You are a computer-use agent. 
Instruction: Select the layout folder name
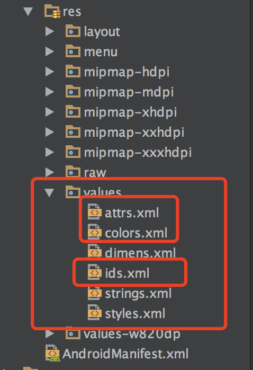pyautogui.click(x=102, y=32)
